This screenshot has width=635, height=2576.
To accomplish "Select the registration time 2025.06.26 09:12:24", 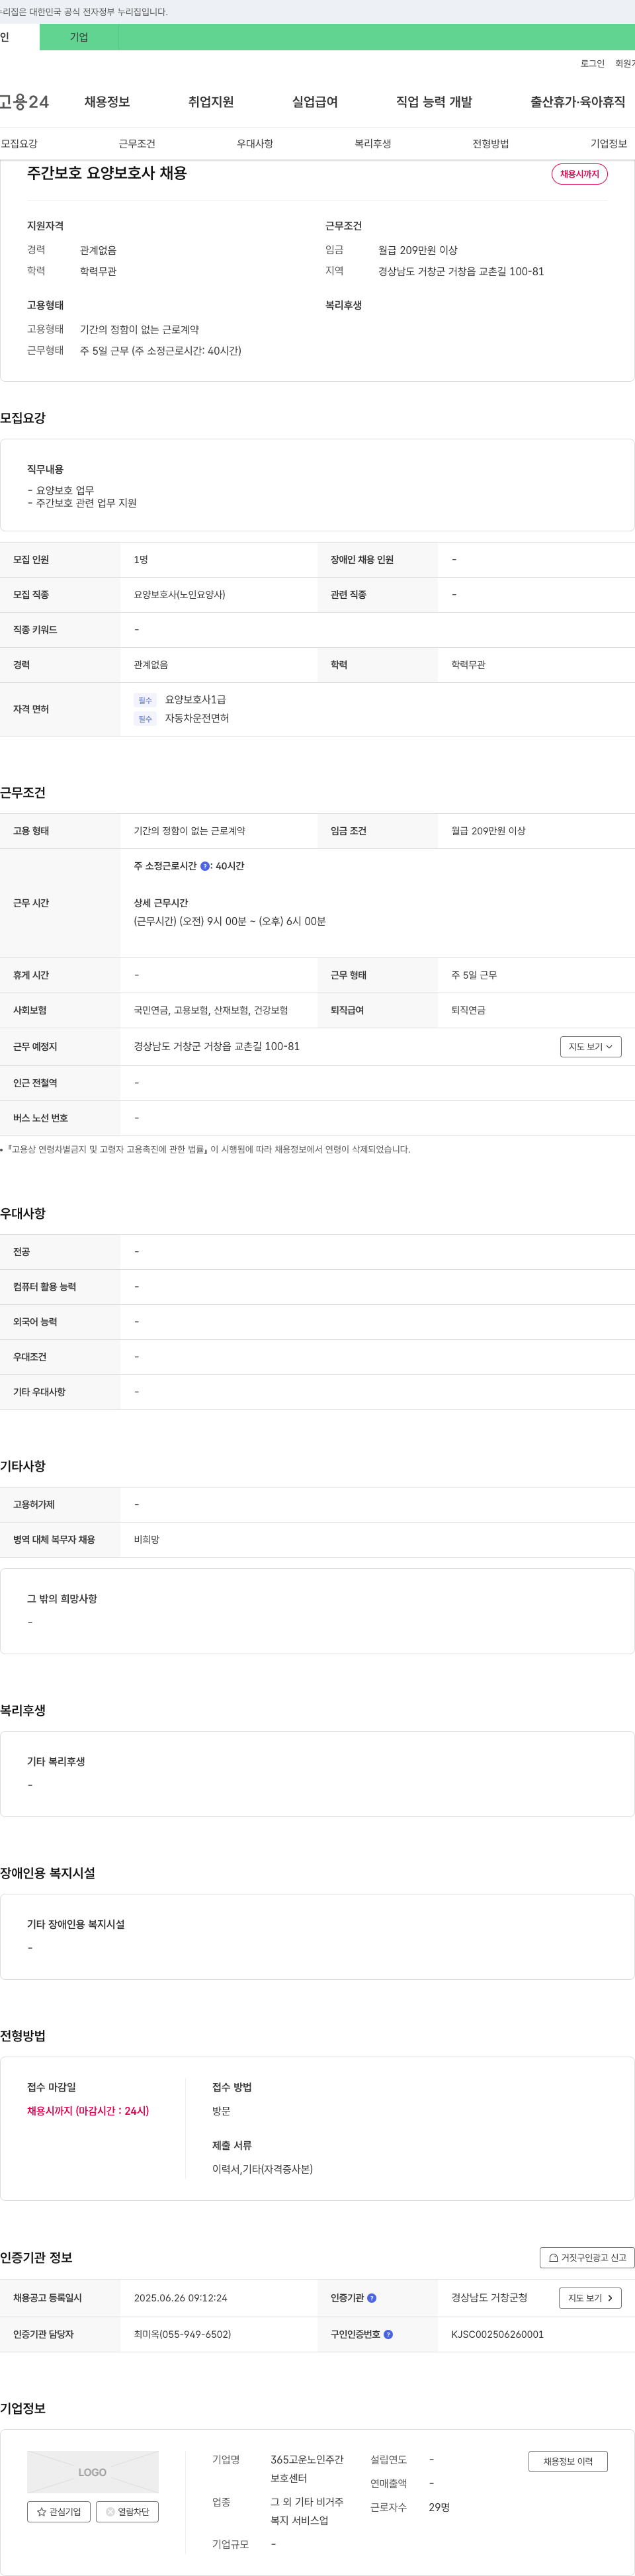I will [180, 2298].
